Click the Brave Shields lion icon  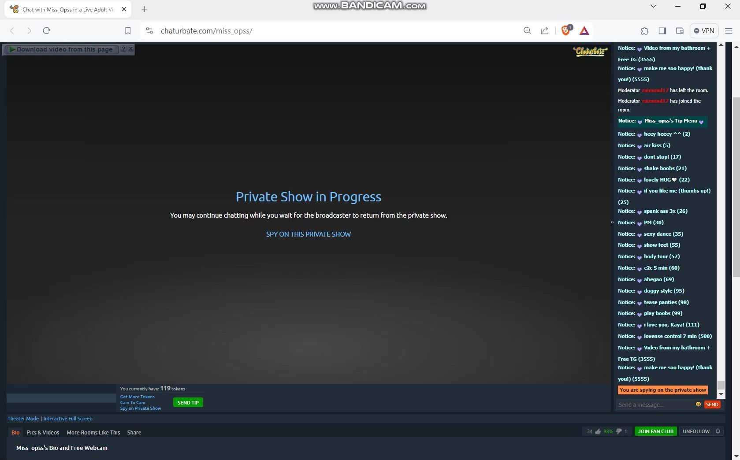tap(565, 30)
